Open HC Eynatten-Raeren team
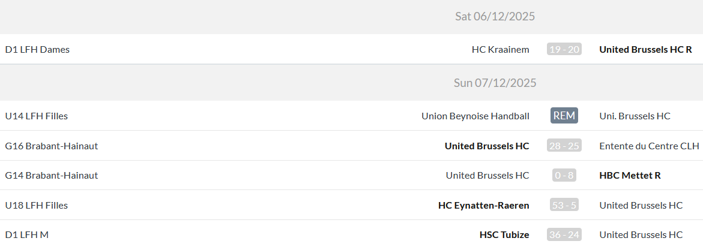703x247 pixels. click(x=483, y=205)
